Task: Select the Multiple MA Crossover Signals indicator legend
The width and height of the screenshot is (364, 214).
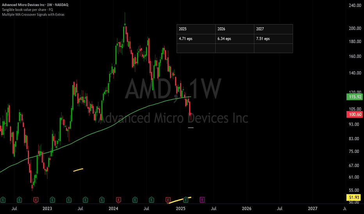Action: (33, 14)
